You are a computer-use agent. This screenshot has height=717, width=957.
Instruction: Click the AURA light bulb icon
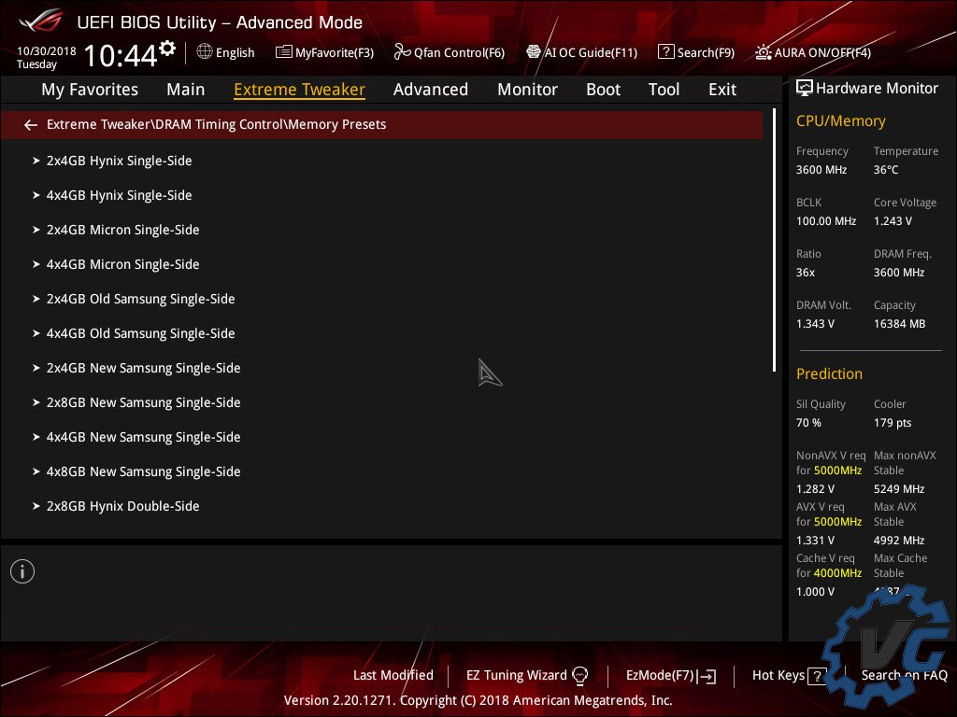(763, 52)
